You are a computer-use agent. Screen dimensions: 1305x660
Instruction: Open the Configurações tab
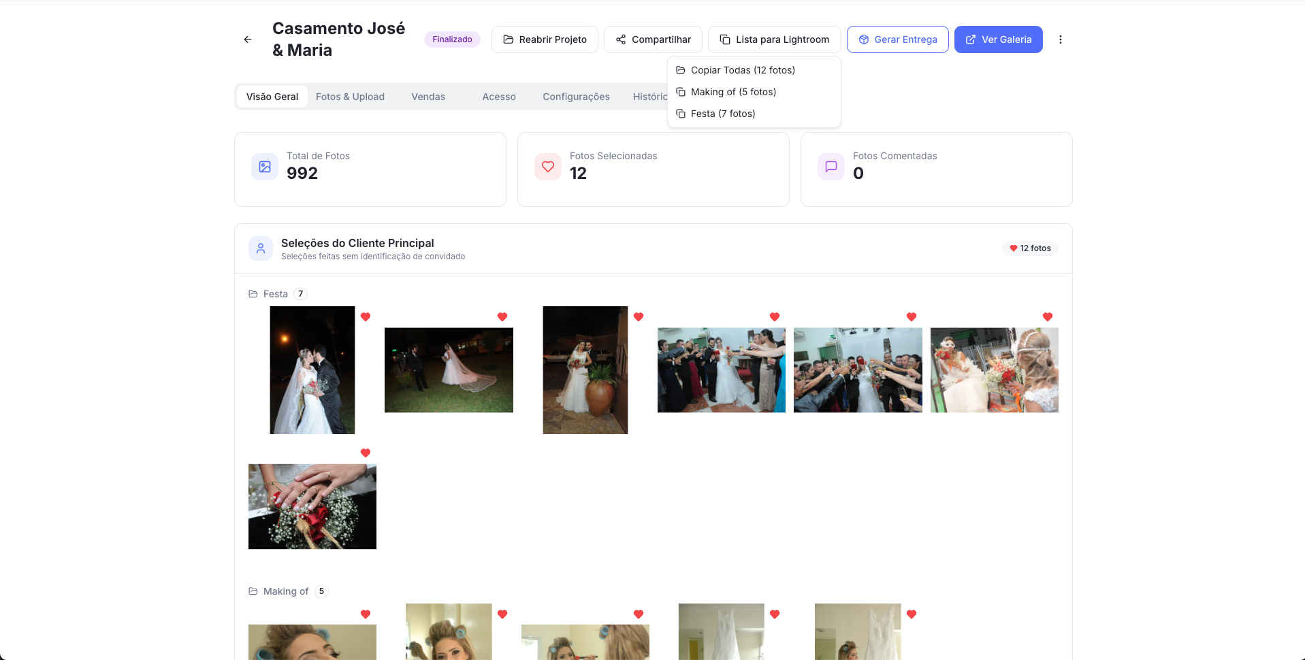point(576,97)
